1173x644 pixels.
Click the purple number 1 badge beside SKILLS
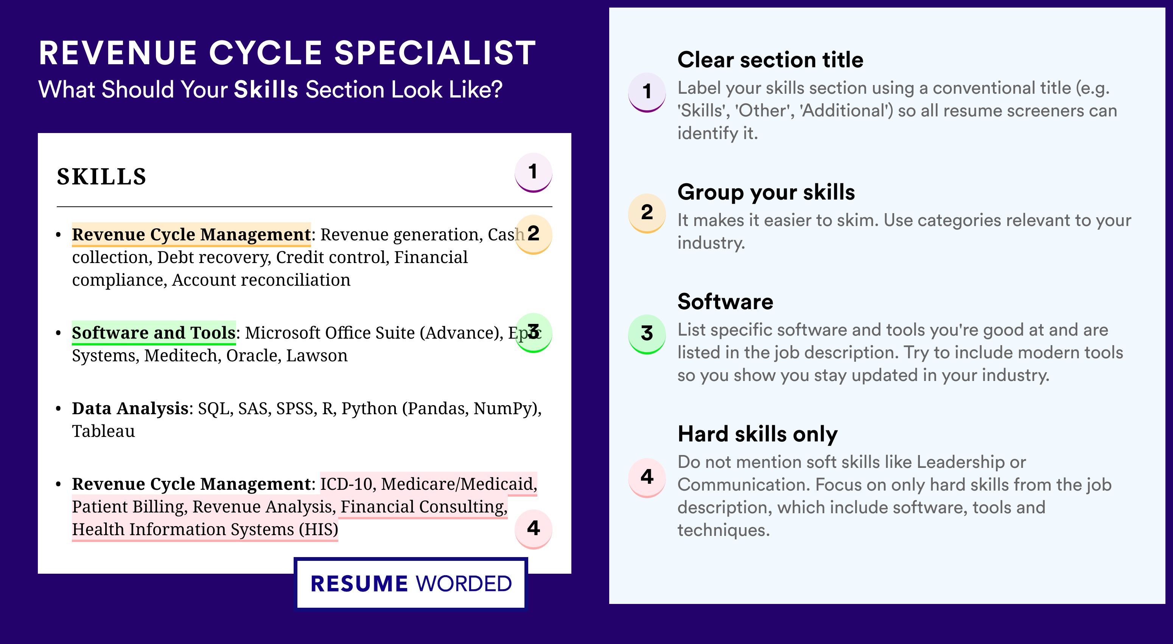click(x=533, y=172)
